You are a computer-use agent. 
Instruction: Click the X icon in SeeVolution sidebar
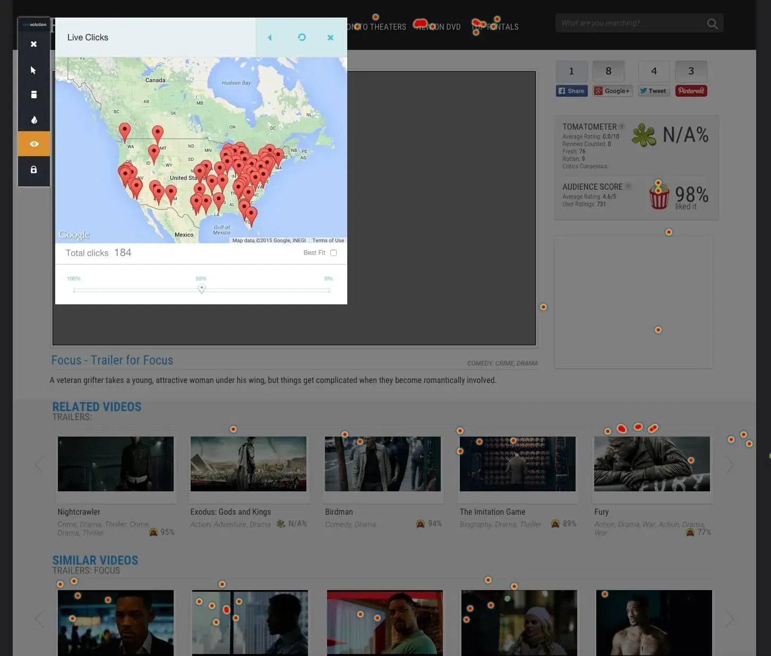tap(33, 44)
